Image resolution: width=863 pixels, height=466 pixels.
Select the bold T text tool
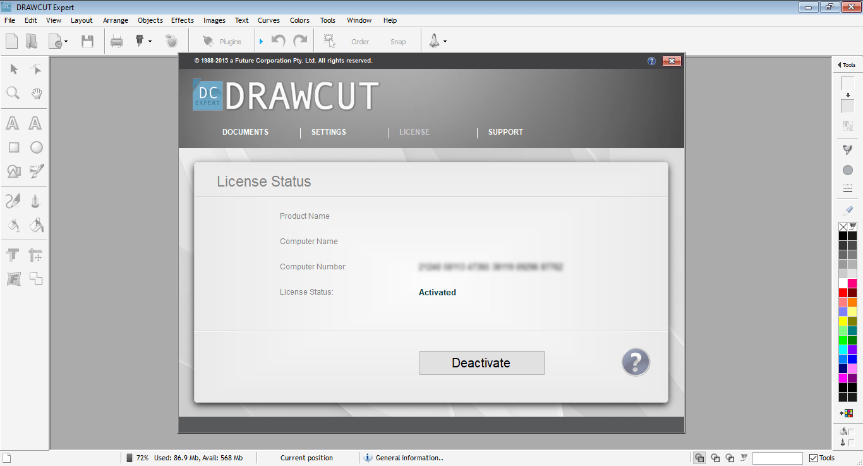pyautogui.click(x=13, y=255)
